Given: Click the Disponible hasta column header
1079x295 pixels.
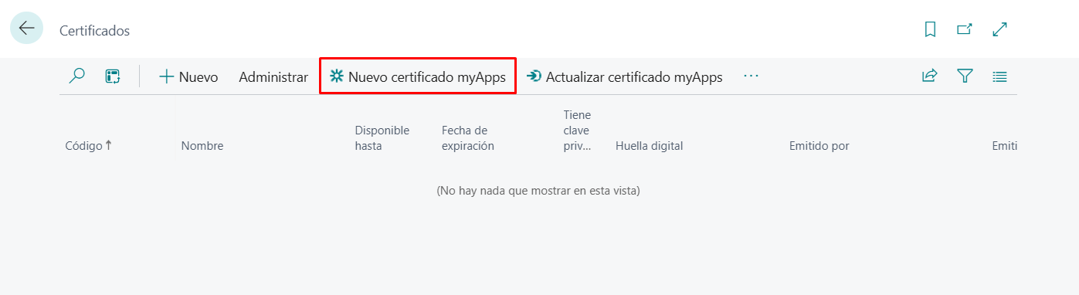Looking at the screenshot, I should (x=382, y=138).
